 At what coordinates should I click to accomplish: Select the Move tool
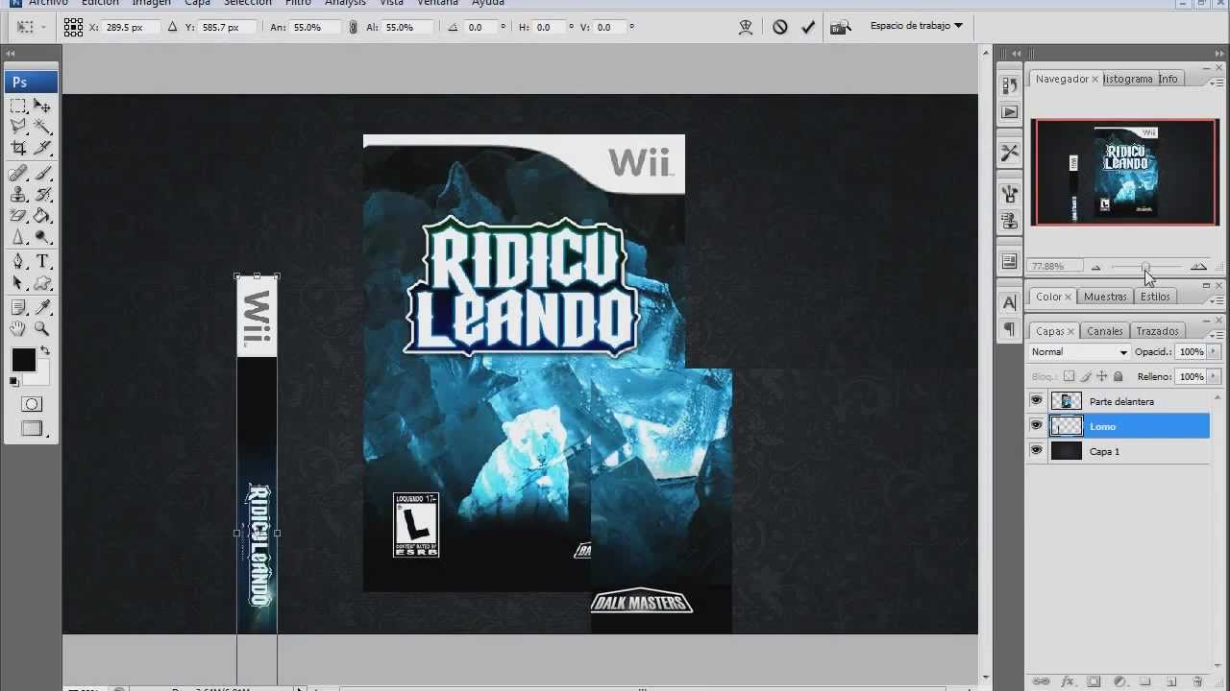(x=42, y=106)
